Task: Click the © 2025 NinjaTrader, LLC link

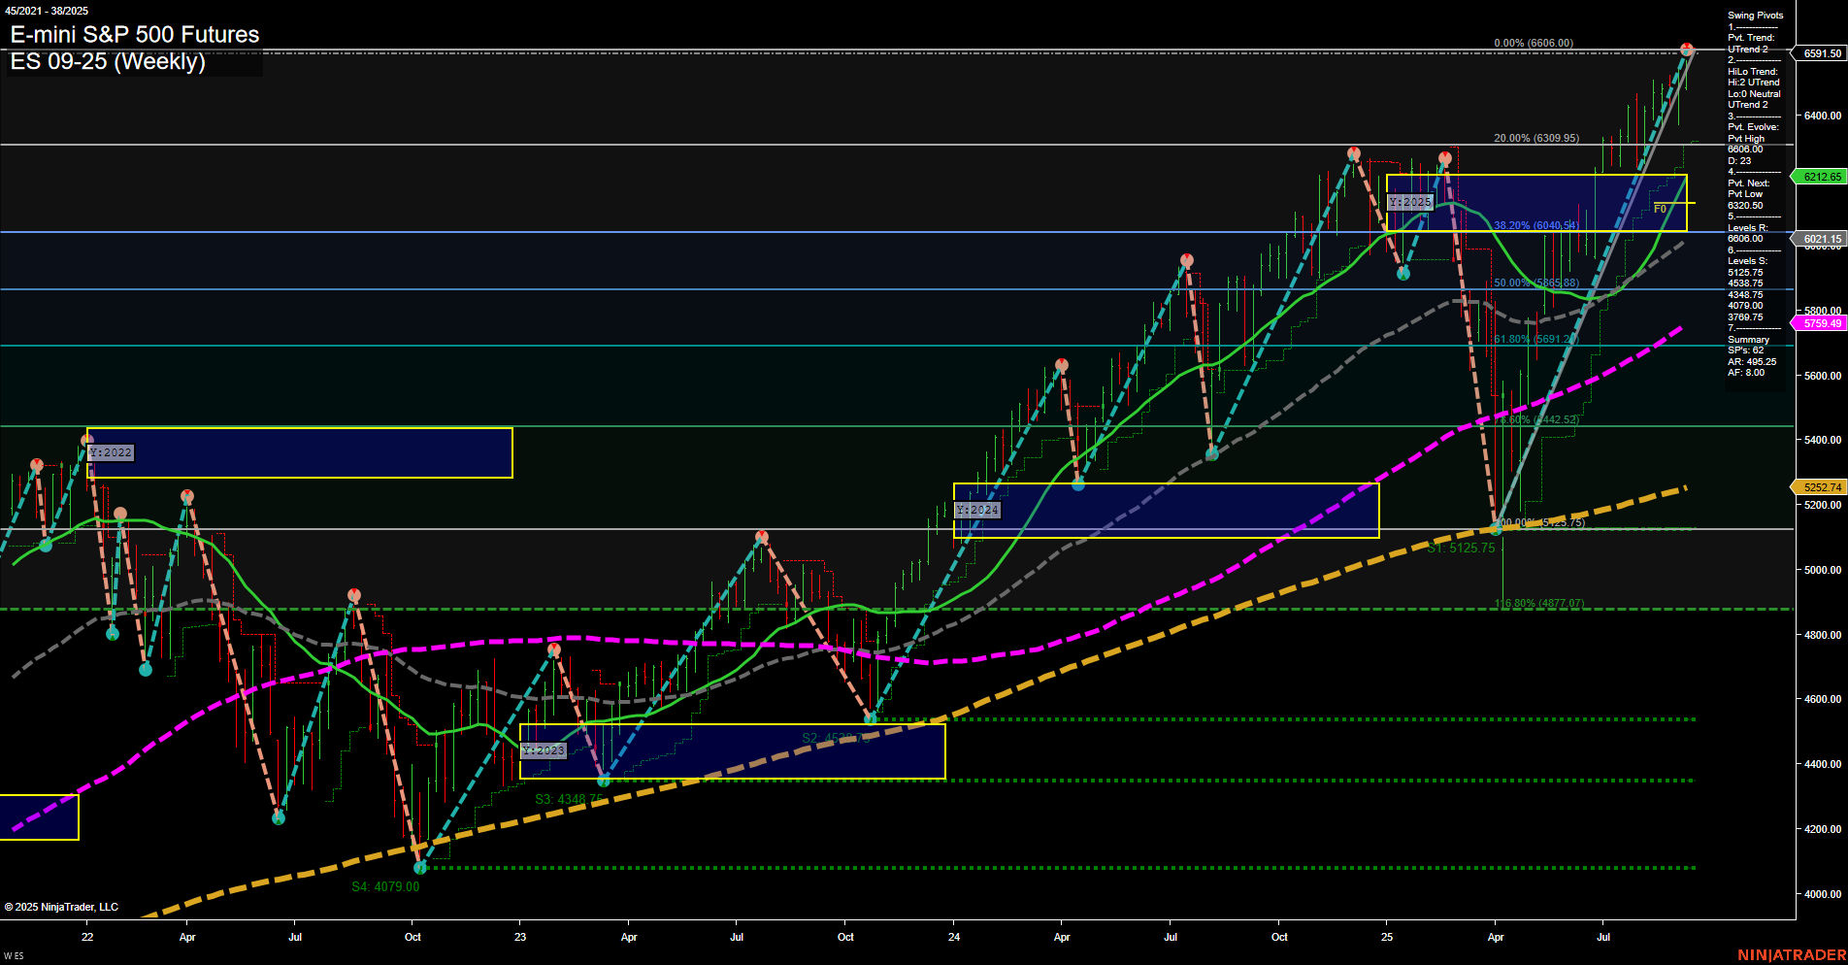Action: [62, 907]
